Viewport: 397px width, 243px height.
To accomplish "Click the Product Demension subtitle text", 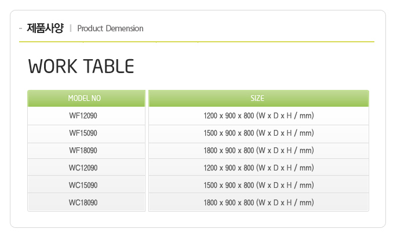I will click(x=110, y=28).
